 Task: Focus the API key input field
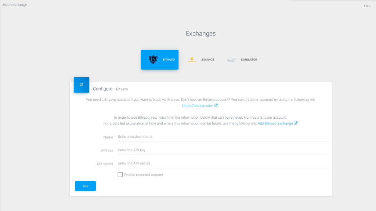pyautogui.click(x=222, y=150)
